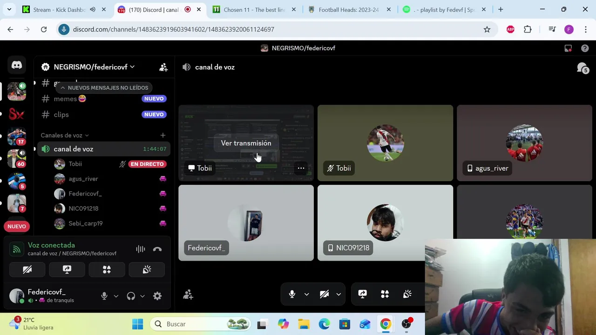Add a voice channel with the plus icon
This screenshot has width=596, height=335.
163,135
